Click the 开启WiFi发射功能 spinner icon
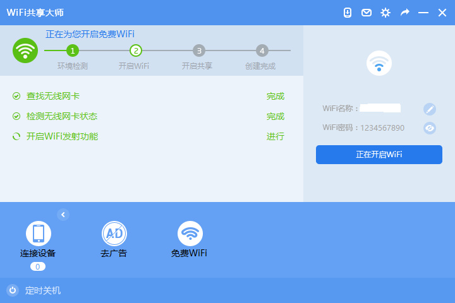Viewport: 455px width, 303px height. (x=16, y=136)
